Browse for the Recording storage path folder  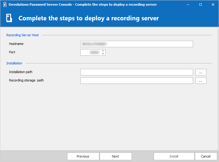click(201, 81)
